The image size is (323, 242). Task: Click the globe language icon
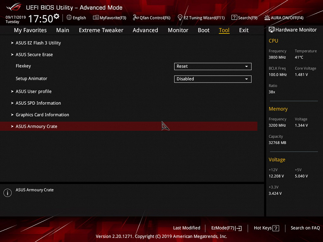pos(69,17)
